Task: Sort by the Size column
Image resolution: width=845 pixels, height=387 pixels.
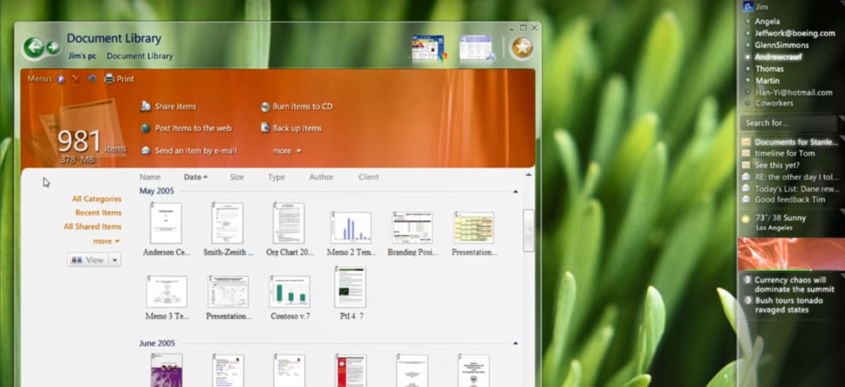Action: point(237,177)
